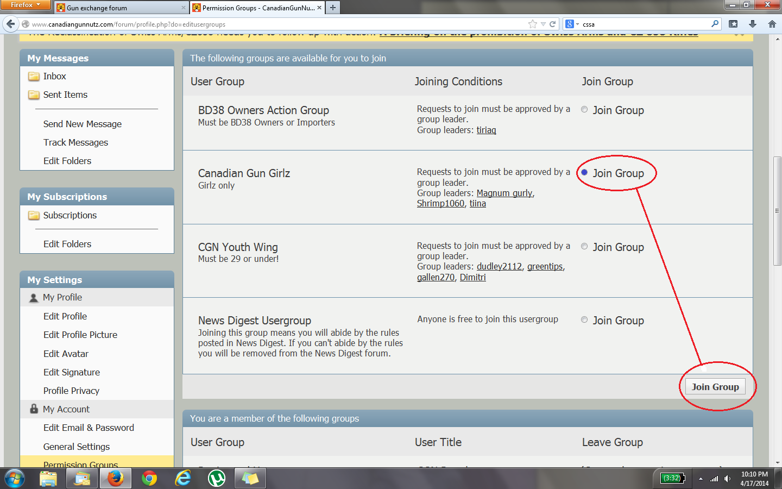Click the search box containing cssa

pos(645,24)
